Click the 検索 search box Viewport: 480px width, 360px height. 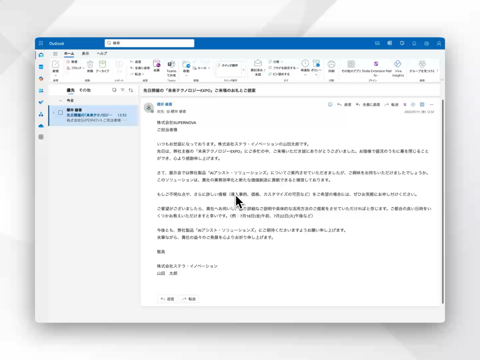[149, 43]
